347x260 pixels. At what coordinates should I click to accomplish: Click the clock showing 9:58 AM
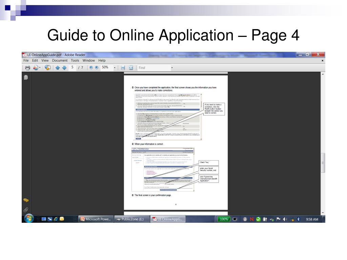coord(312,219)
